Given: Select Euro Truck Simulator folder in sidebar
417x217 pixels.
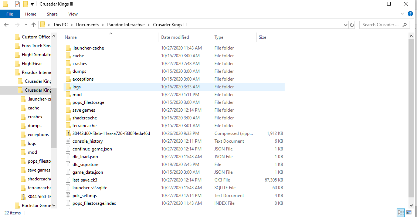Looking at the screenshot, I should tap(36, 46).
